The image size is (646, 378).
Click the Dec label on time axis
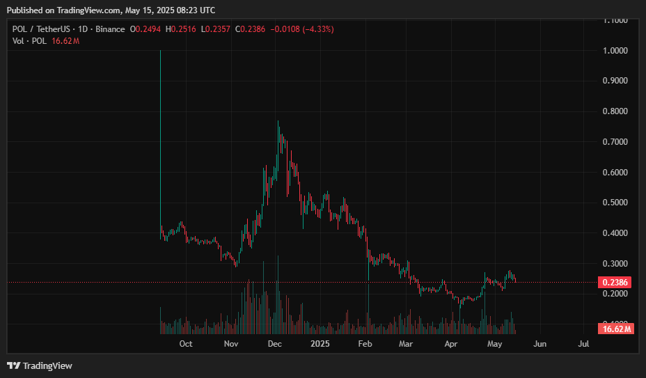click(274, 344)
